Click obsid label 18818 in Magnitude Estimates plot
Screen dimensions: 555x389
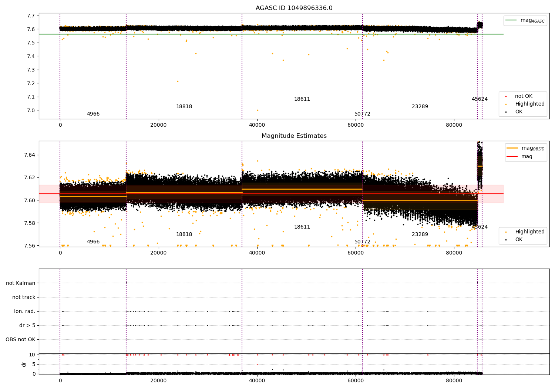(184, 235)
